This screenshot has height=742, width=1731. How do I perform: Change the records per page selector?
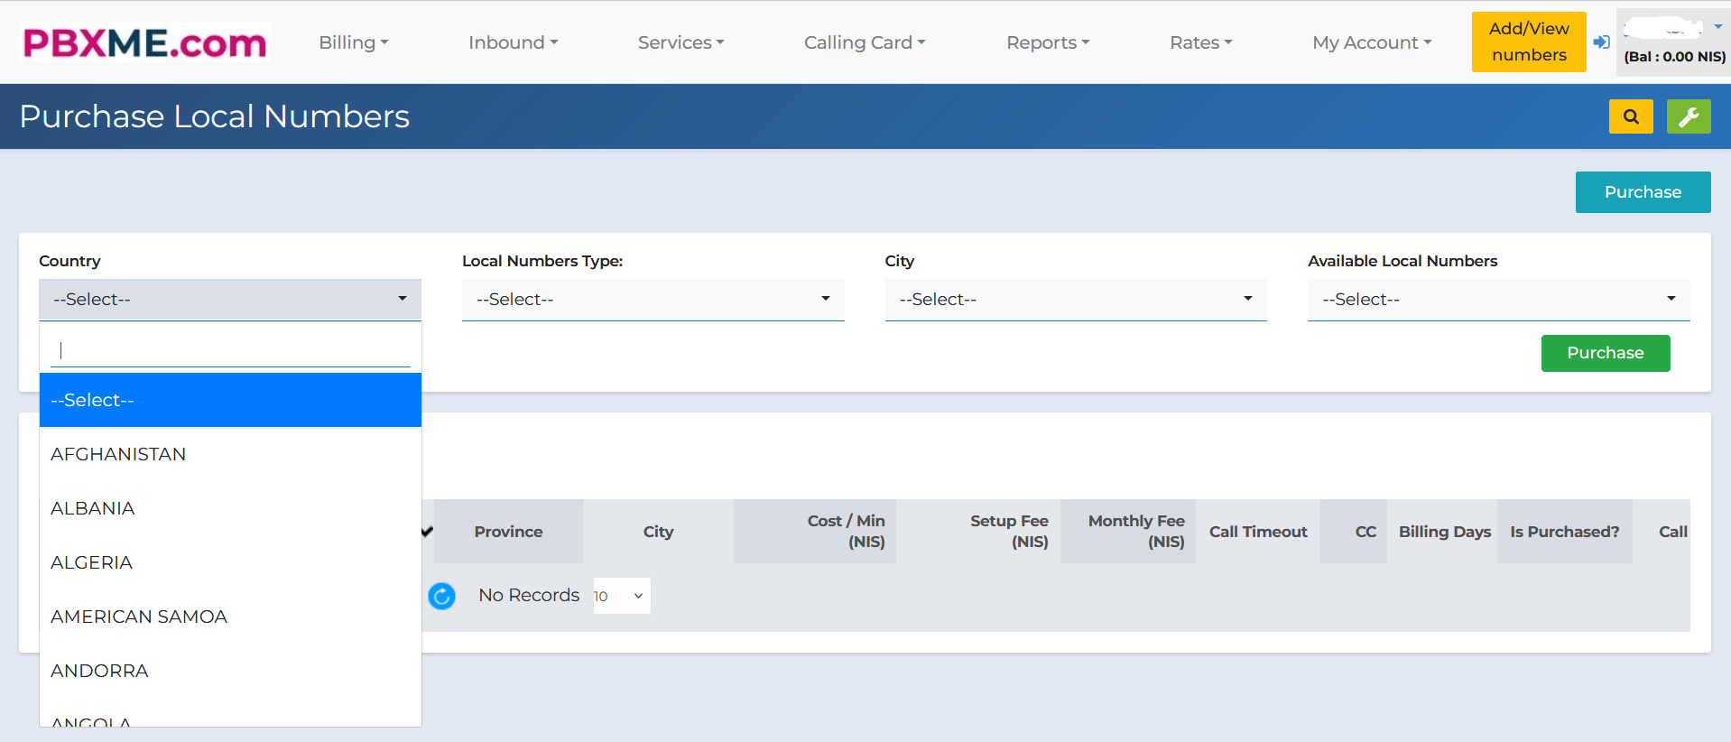[621, 596]
